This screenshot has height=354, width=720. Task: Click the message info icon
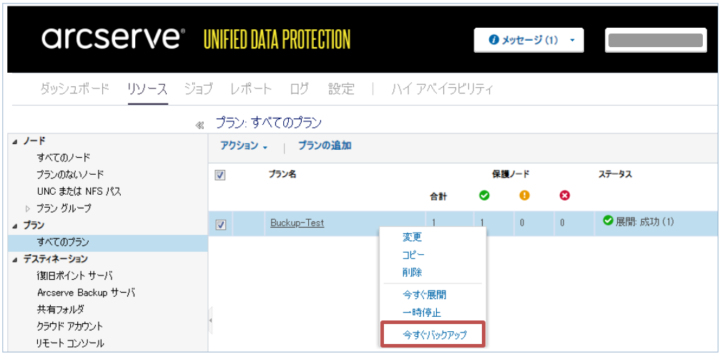[494, 41]
